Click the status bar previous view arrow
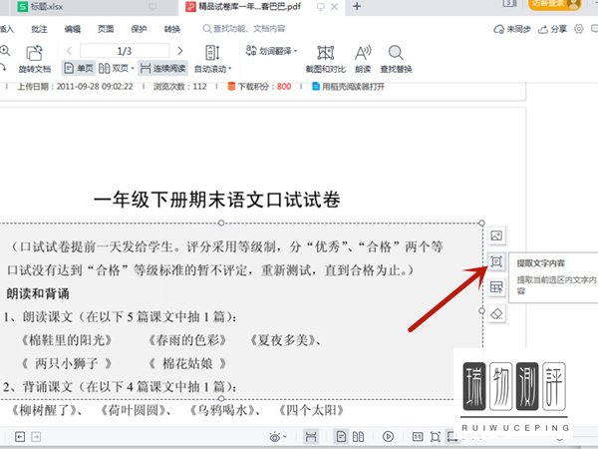 tap(20, 436)
